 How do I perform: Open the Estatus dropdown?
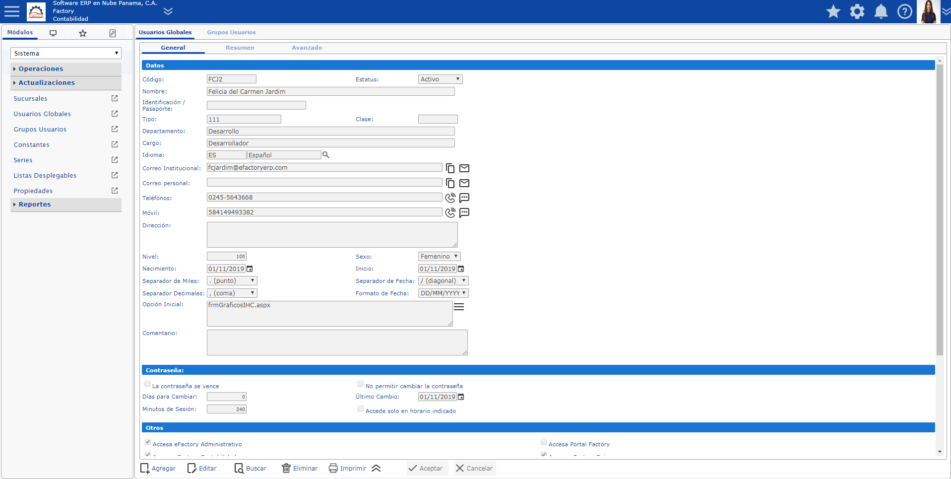click(x=440, y=79)
